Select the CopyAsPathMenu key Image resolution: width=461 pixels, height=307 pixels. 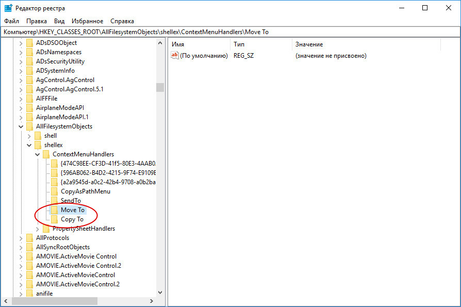tap(86, 191)
